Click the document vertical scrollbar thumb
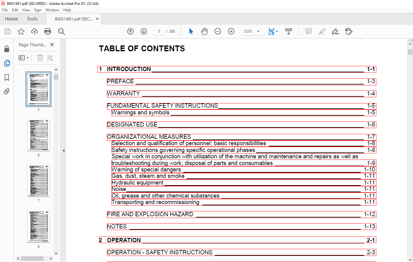 click(410, 52)
